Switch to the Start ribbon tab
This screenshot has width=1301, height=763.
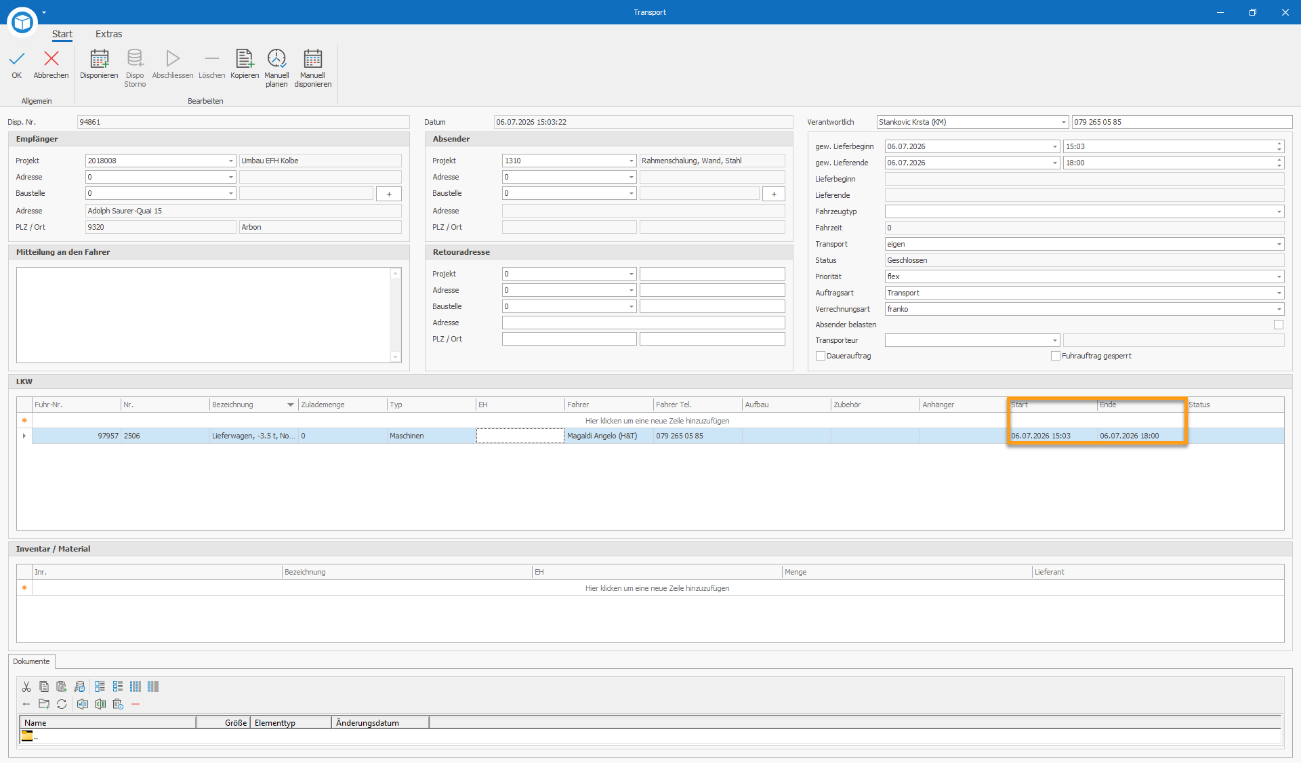62,34
